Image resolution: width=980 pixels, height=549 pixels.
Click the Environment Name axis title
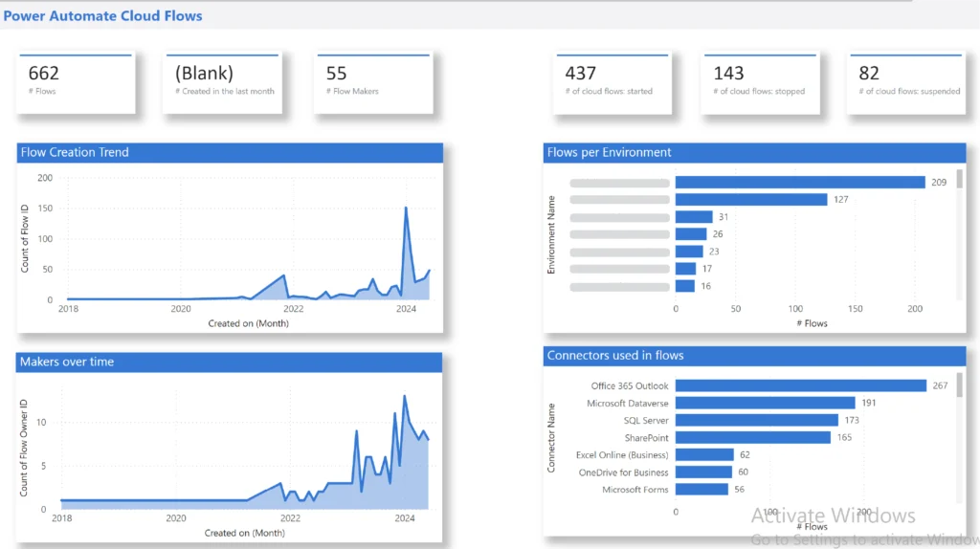click(551, 235)
